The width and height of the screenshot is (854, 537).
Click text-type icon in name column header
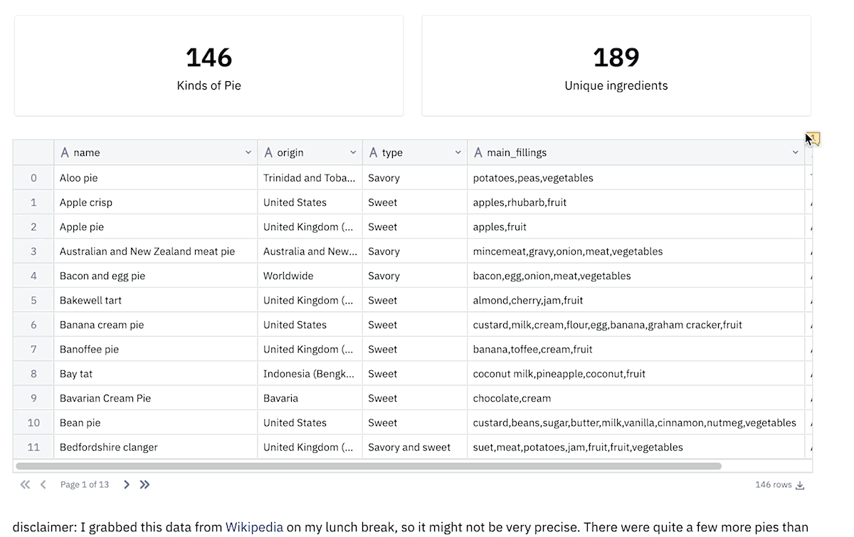pos(65,152)
